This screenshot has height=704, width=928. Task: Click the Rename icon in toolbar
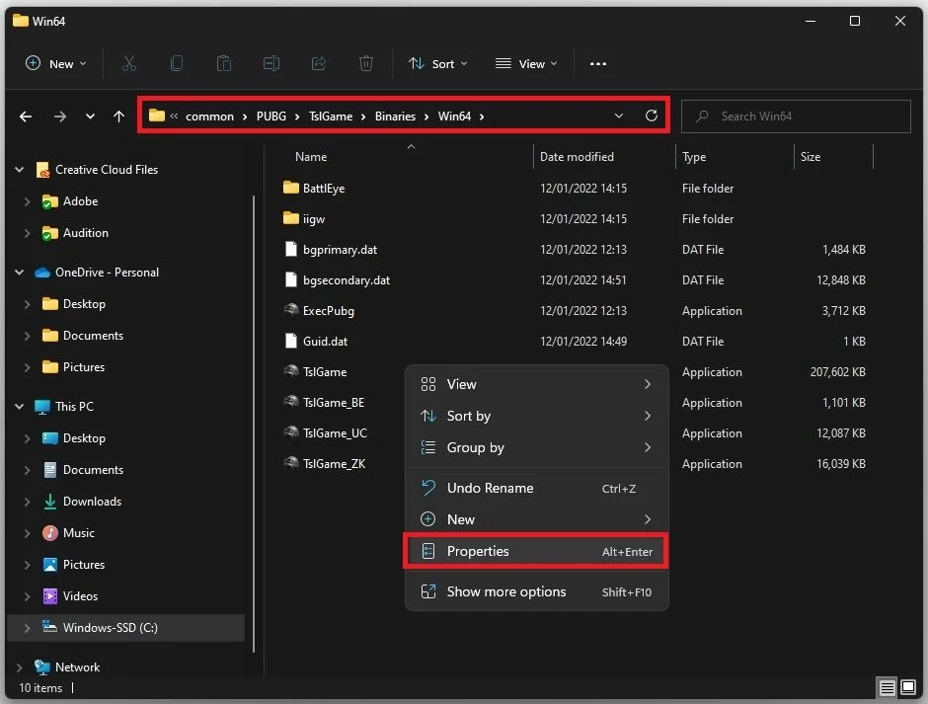(x=271, y=63)
